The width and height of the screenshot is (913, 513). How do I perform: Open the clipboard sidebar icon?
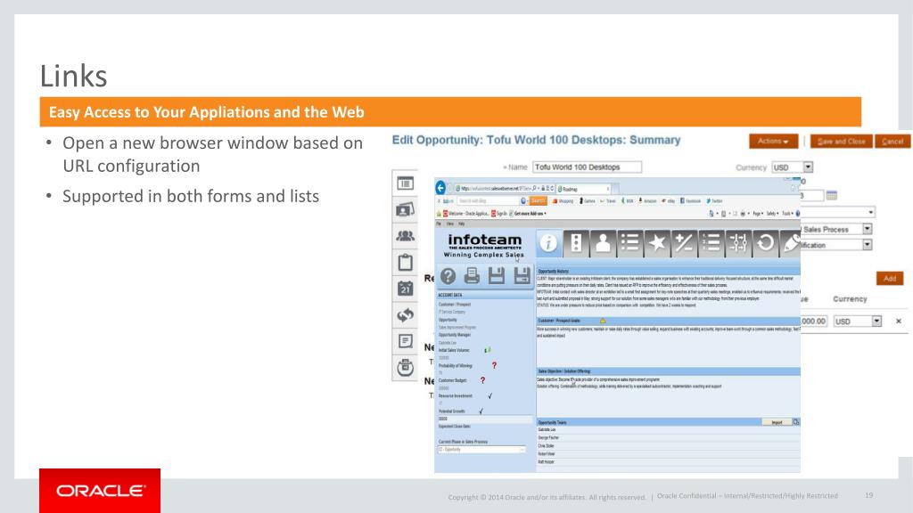[x=406, y=263]
